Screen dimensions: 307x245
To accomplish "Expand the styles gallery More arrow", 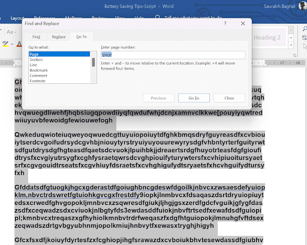I will pyautogui.click(x=291, y=45).
